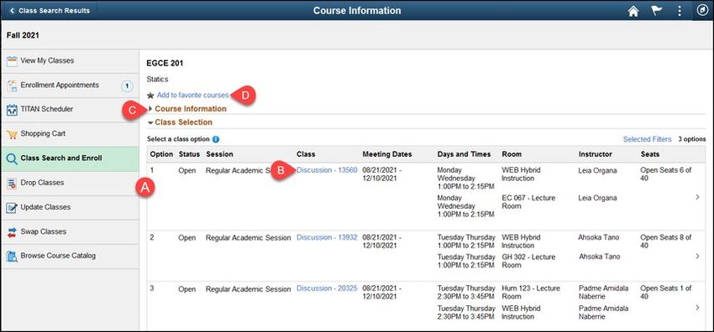Viewport: 714px width, 332px height.
Task: Open Update Classes menu item
Action: (70, 208)
